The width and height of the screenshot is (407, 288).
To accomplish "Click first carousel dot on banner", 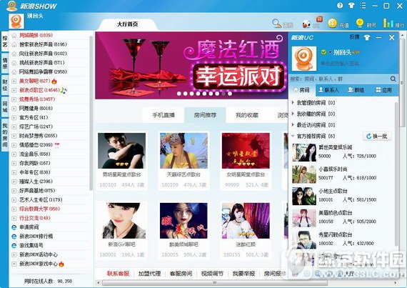I will [x=179, y=94].
